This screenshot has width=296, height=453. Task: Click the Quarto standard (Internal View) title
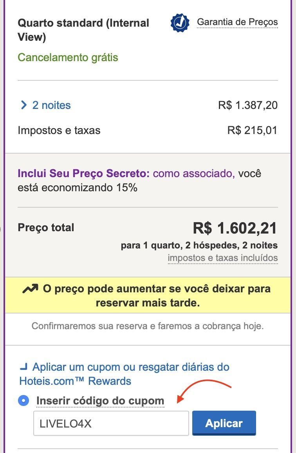pos(83,30)
